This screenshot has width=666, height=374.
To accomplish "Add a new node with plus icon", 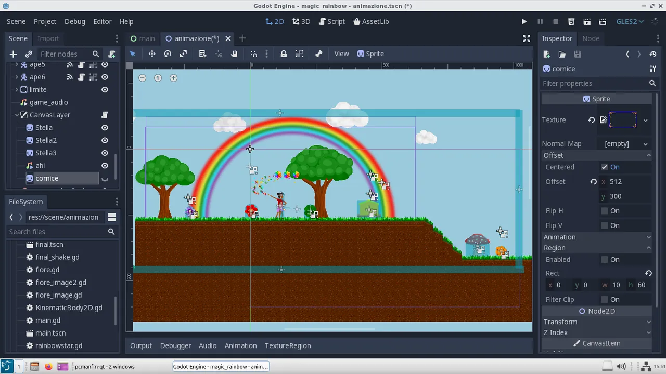I will click(x=13, y=54).
